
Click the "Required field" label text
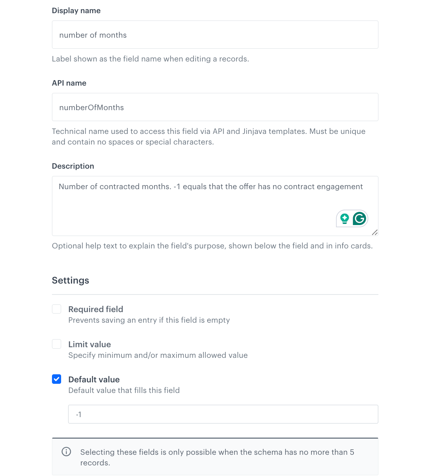point(96,309)
